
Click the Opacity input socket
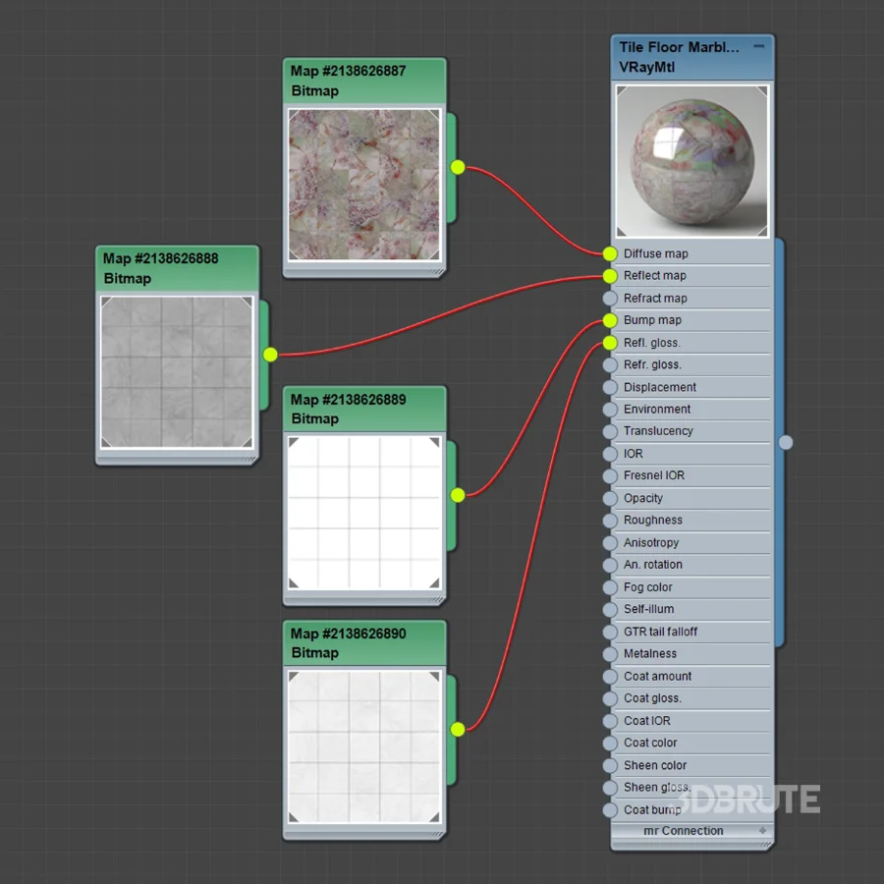tap(609, 498)
